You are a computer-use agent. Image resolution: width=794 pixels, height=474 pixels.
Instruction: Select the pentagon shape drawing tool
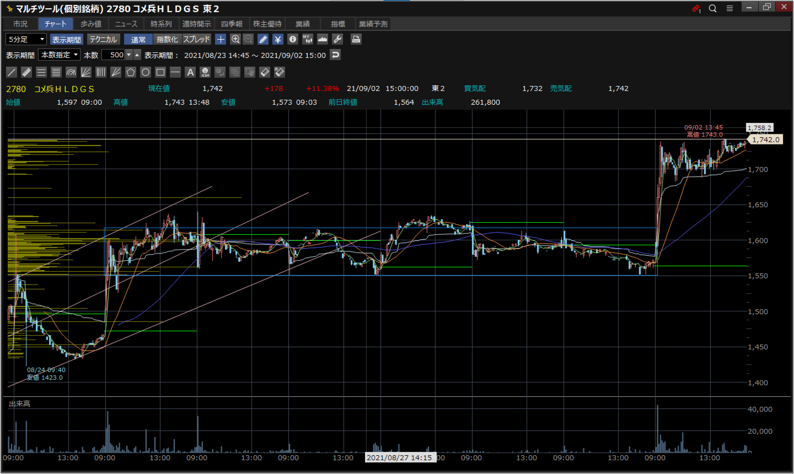(x=130, y=72)
